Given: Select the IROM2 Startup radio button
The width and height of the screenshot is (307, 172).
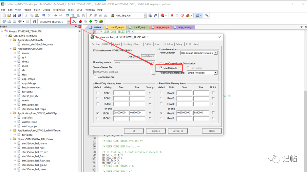Looking at the screenshot, I should pyautogui.click(x=150, y=118).
